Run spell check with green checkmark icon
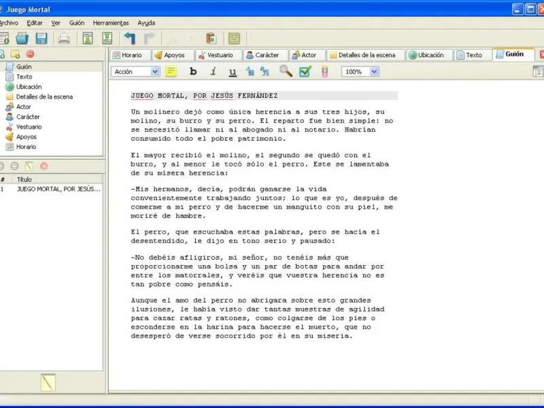Screen dimensions: 544x408 tap(305, 71)
